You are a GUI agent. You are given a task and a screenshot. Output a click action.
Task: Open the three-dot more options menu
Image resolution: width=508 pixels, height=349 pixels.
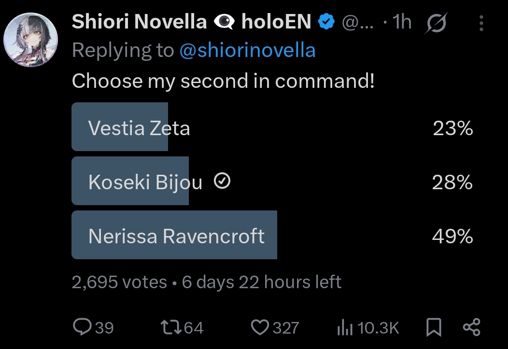(x=481, y=23)
